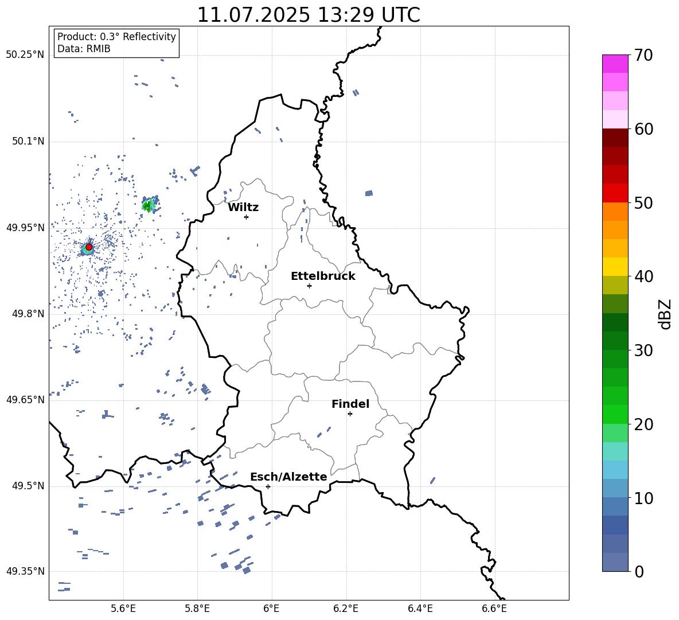Screen dimensions: 679x620
Task: Click the 'Product: 0.3° Reflectivity' text
Action: (116, 37)
